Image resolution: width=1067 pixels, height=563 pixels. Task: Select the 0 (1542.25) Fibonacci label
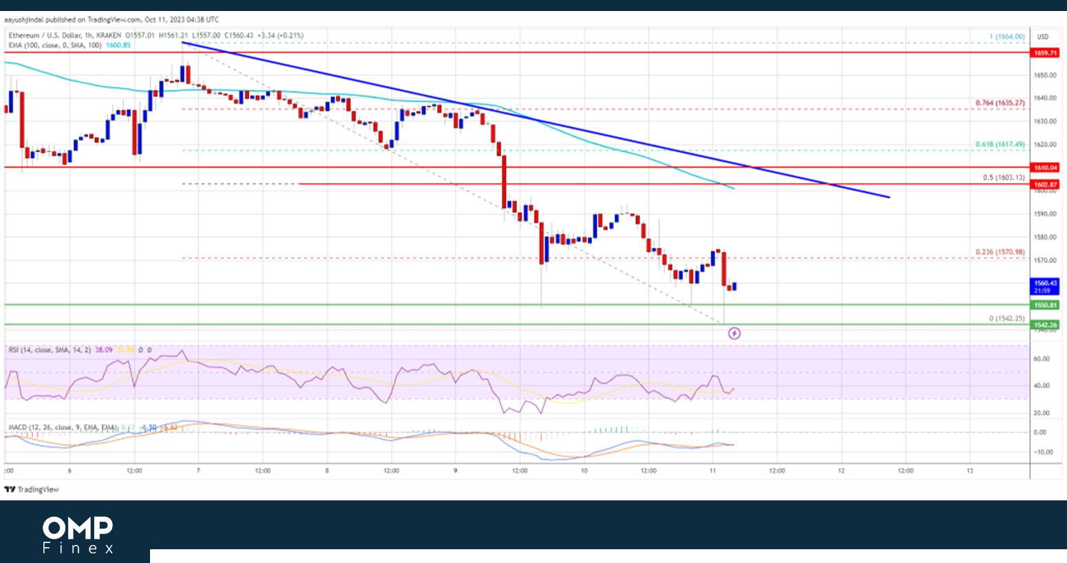(1006, 319)
